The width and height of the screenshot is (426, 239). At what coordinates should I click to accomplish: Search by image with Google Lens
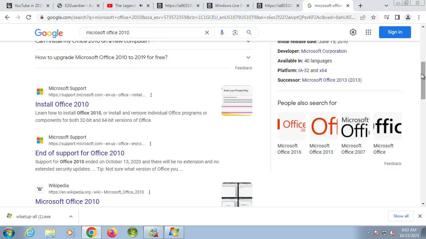235,33
